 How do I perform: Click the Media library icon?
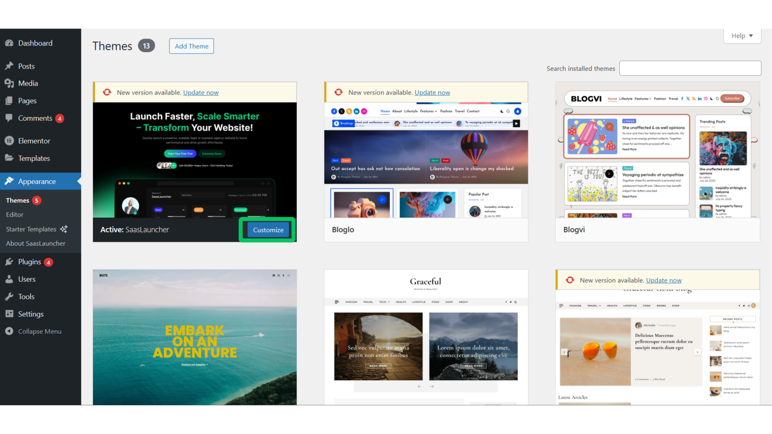[x=9, y=83]
